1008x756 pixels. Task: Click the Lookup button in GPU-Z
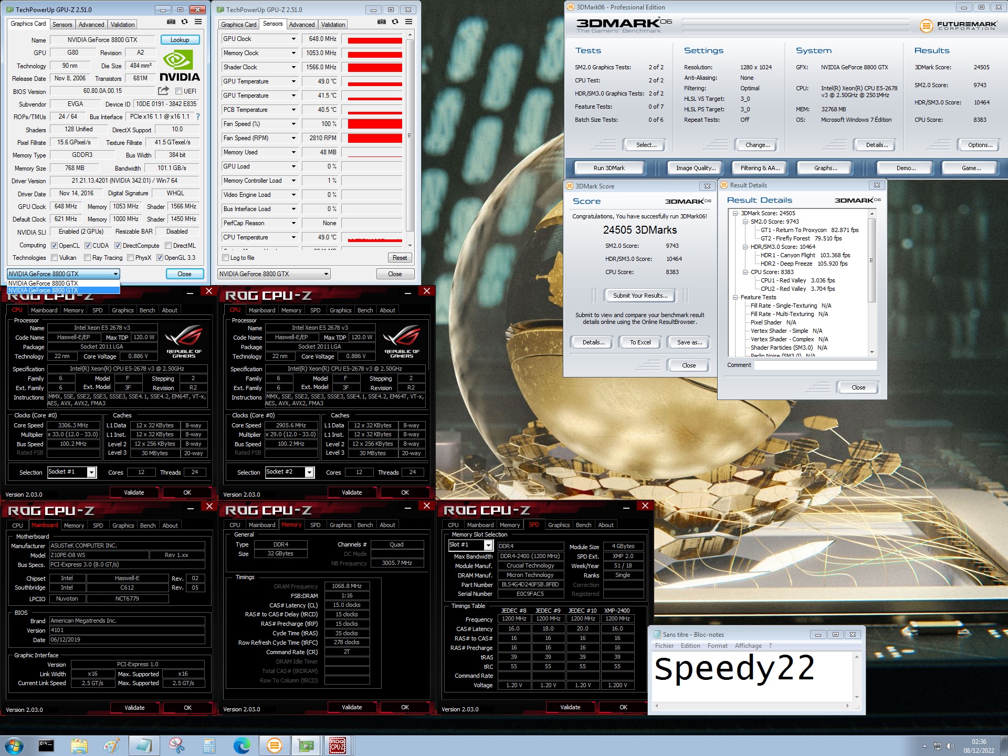click(180, 40)
